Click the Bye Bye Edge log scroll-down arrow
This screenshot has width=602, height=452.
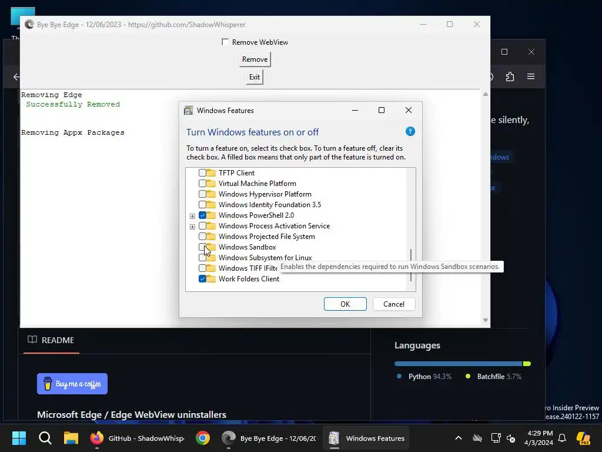click(485, 320)
